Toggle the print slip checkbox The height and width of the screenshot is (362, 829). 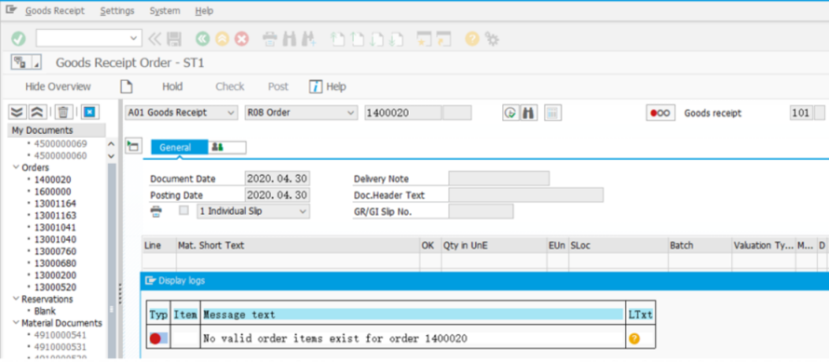[184, 211]
